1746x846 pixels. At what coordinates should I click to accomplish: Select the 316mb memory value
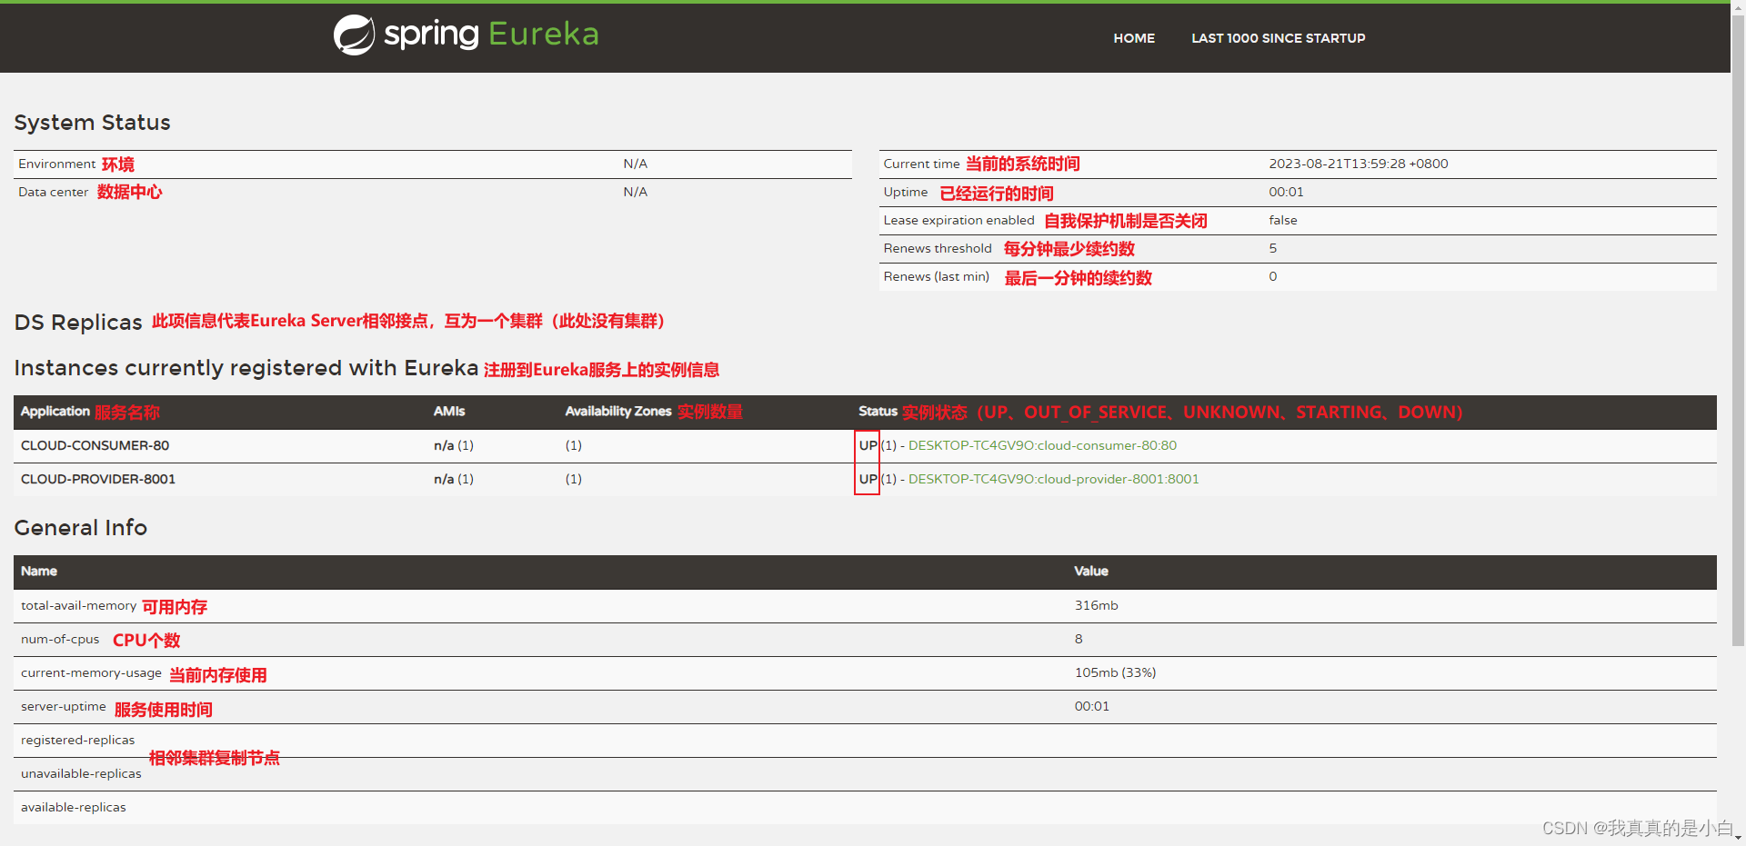[1096, 605]
